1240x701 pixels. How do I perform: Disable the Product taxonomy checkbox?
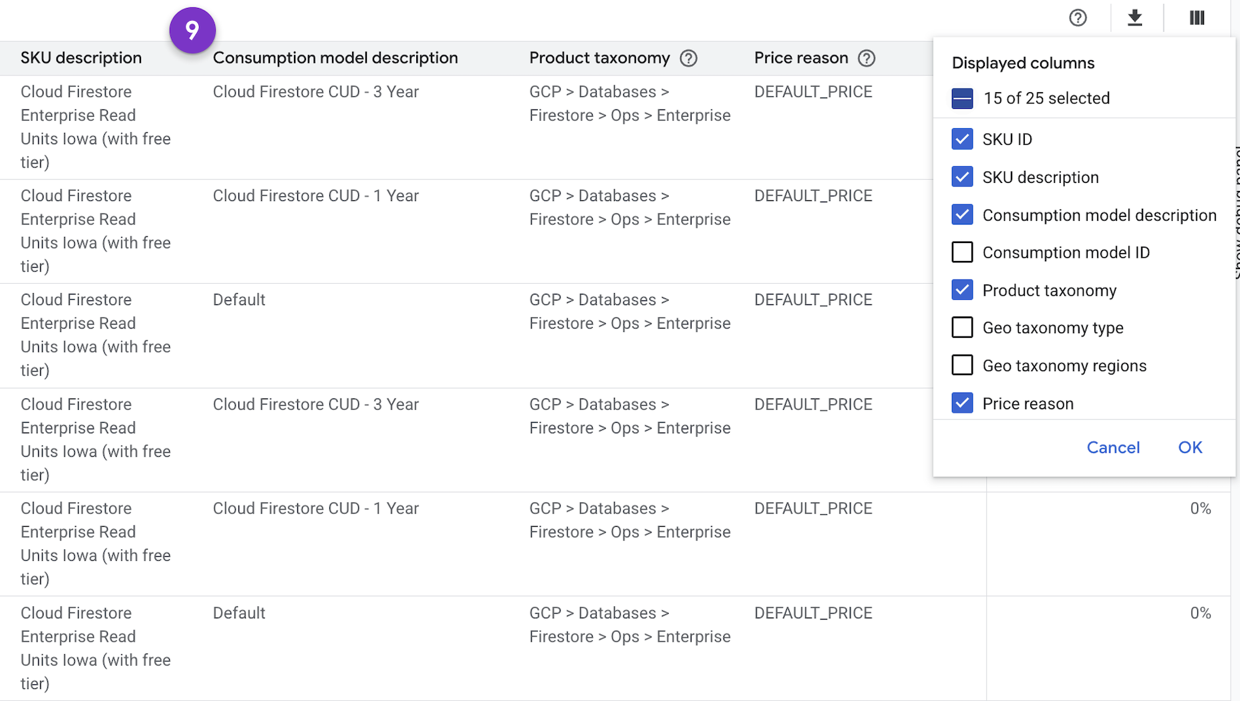(x=962, y=290)
